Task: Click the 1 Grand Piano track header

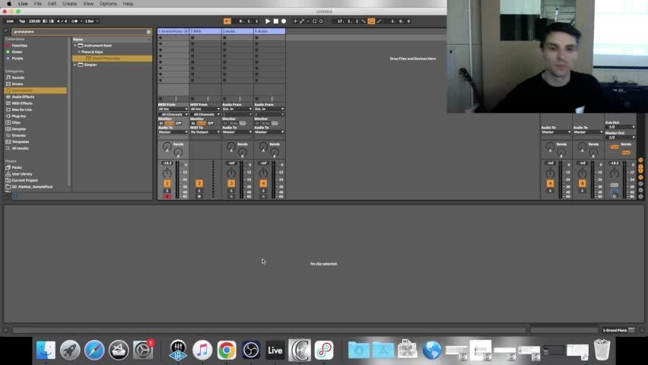Action: pos(170,31)
